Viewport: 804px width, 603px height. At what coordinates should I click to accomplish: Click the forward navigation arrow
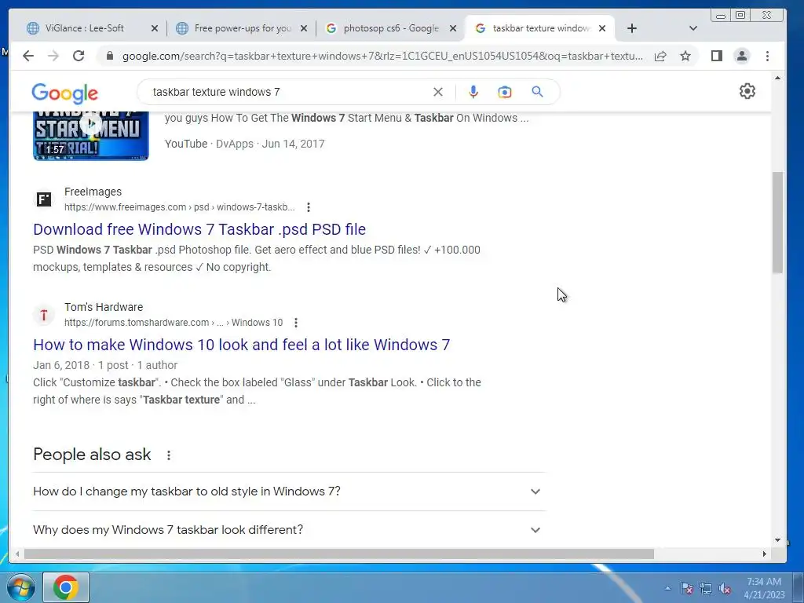[53, 56]
